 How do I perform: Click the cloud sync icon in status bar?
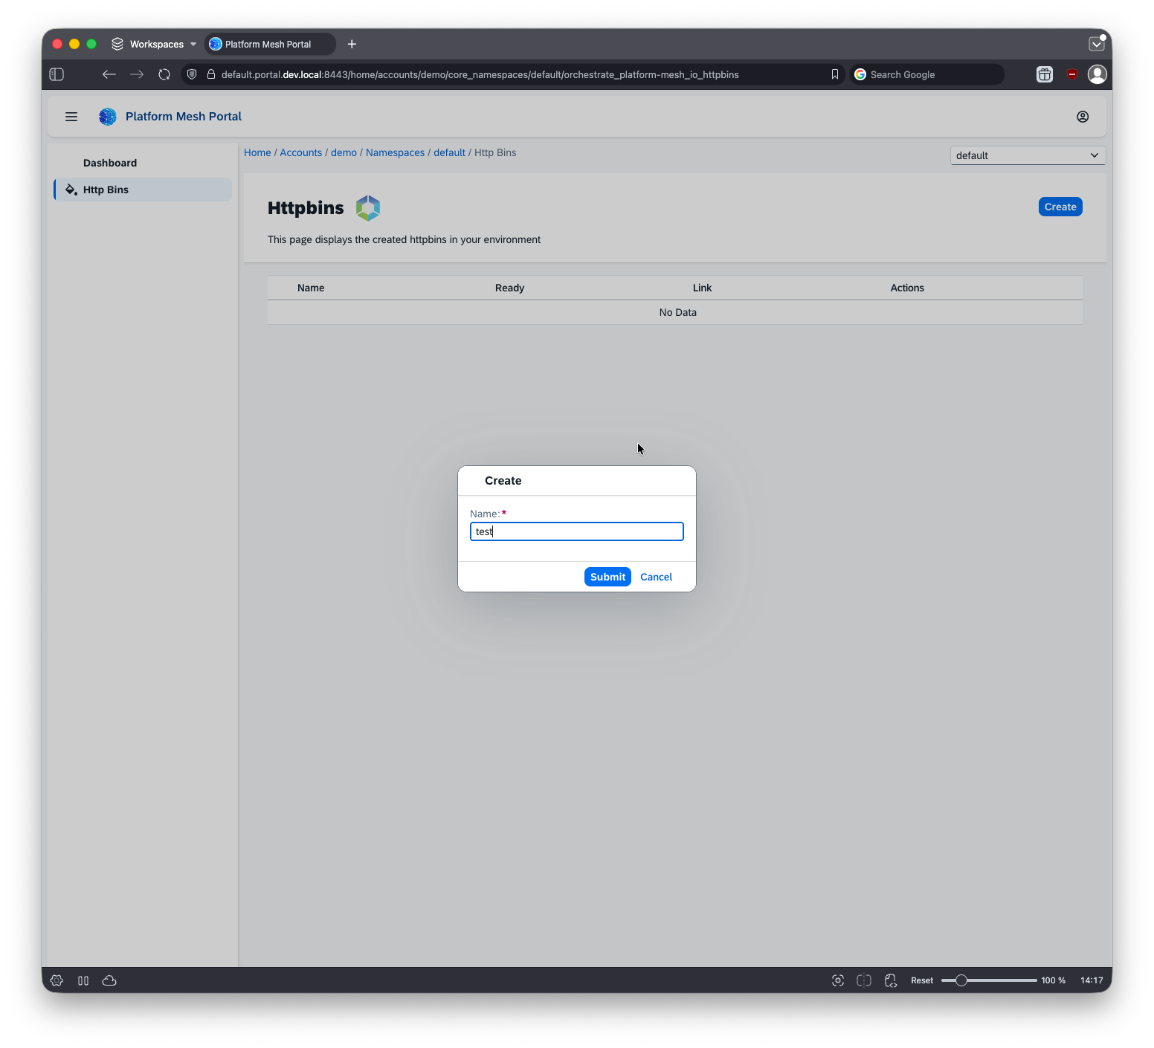pos(109,980)
